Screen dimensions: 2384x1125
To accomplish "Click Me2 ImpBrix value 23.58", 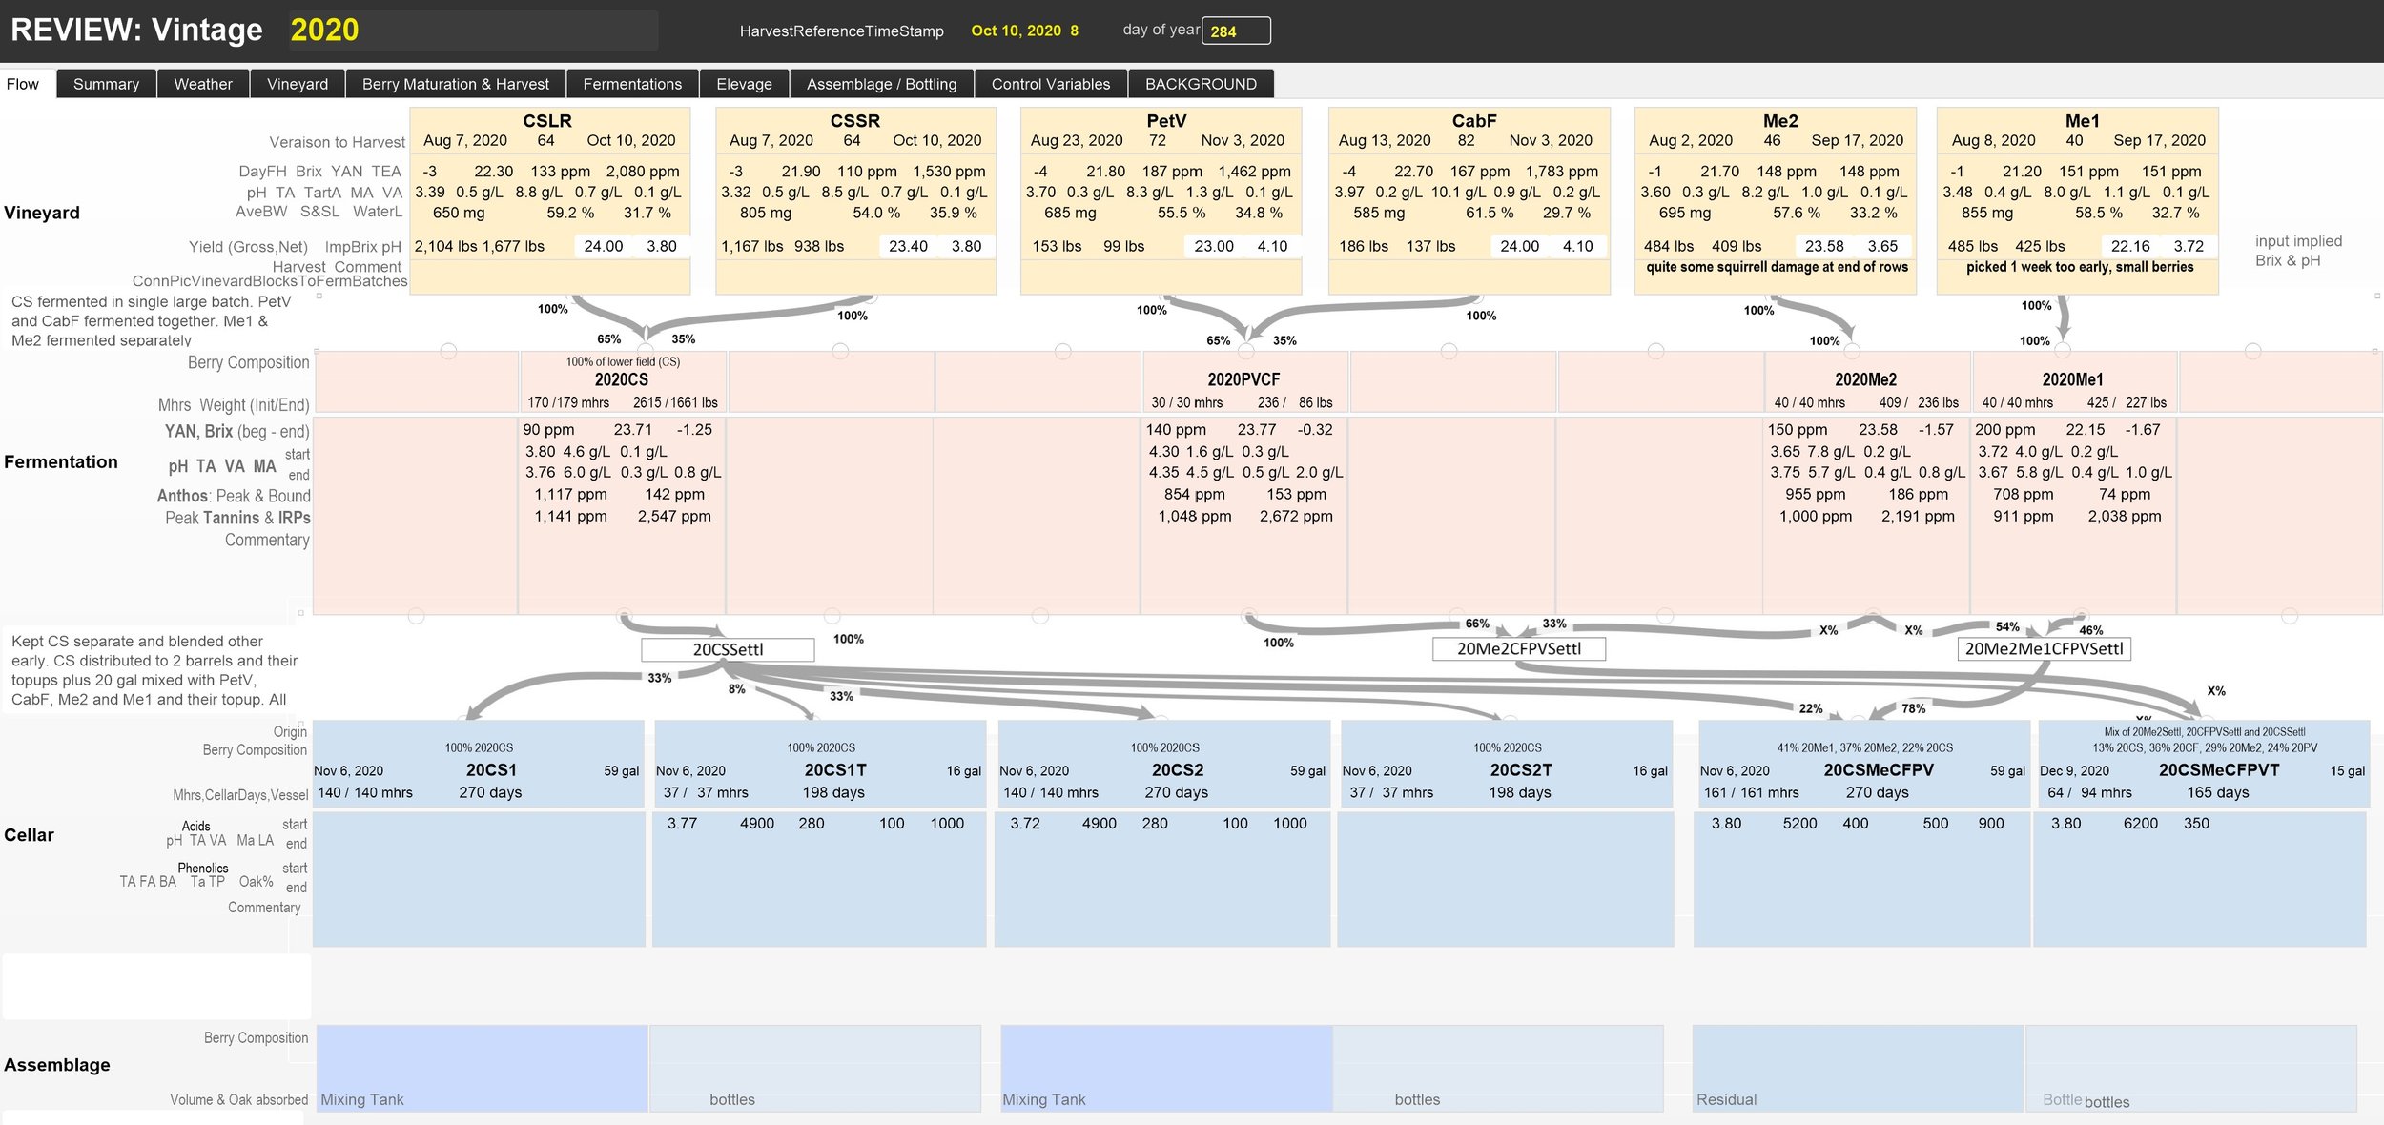I will (1824, 246).
